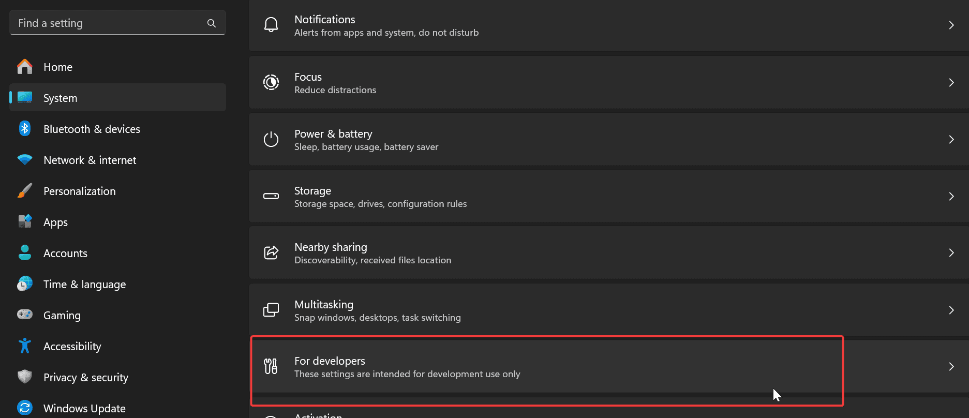Screen dimensions: 969x418
Task: Click the Focus icon
Action: (x=271, y=82)
